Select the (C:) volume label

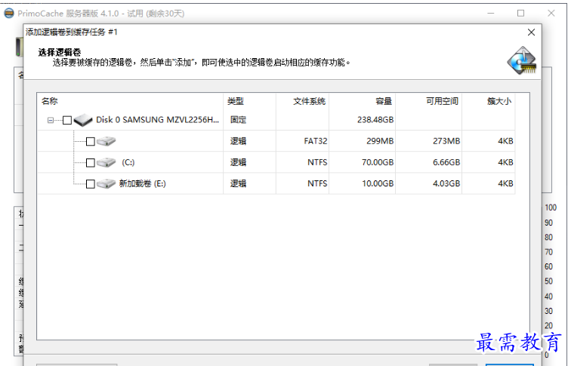click(x=128, y=162)
